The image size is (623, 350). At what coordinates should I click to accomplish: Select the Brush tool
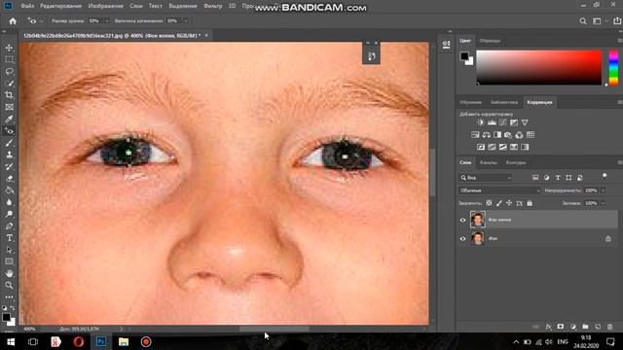tap(9, 143)
